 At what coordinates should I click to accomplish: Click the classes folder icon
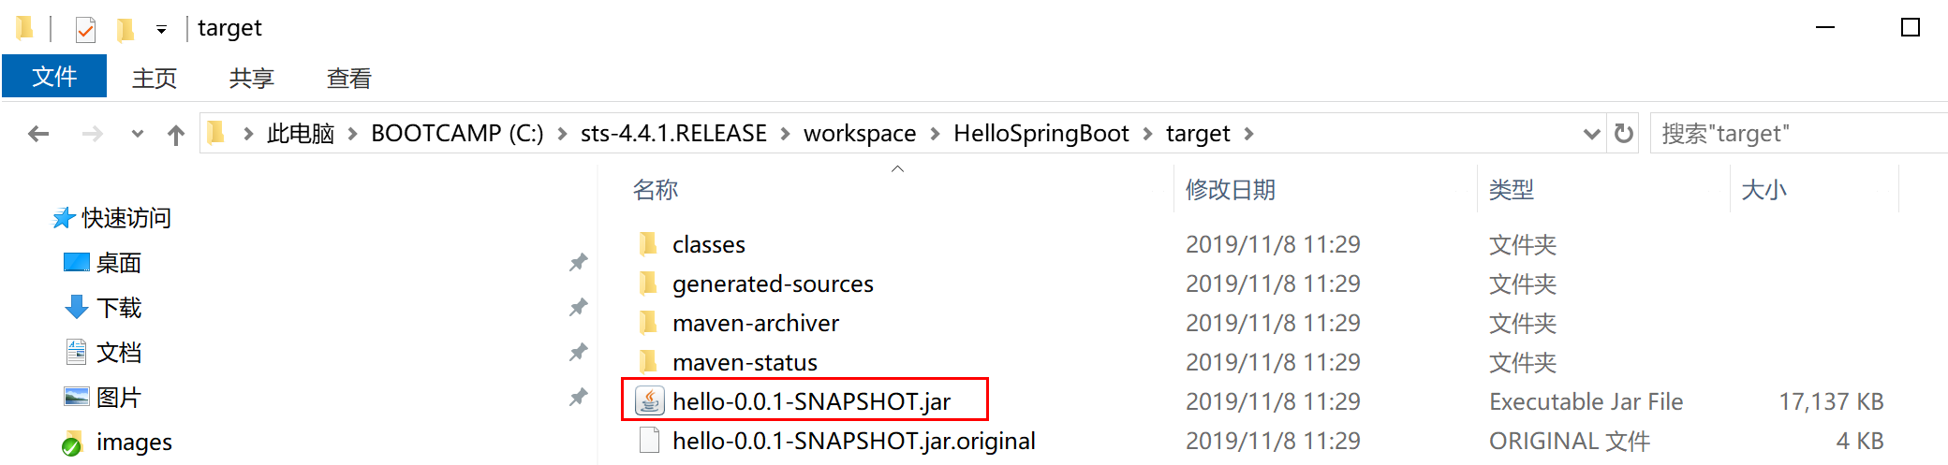(x=648, y=244)
